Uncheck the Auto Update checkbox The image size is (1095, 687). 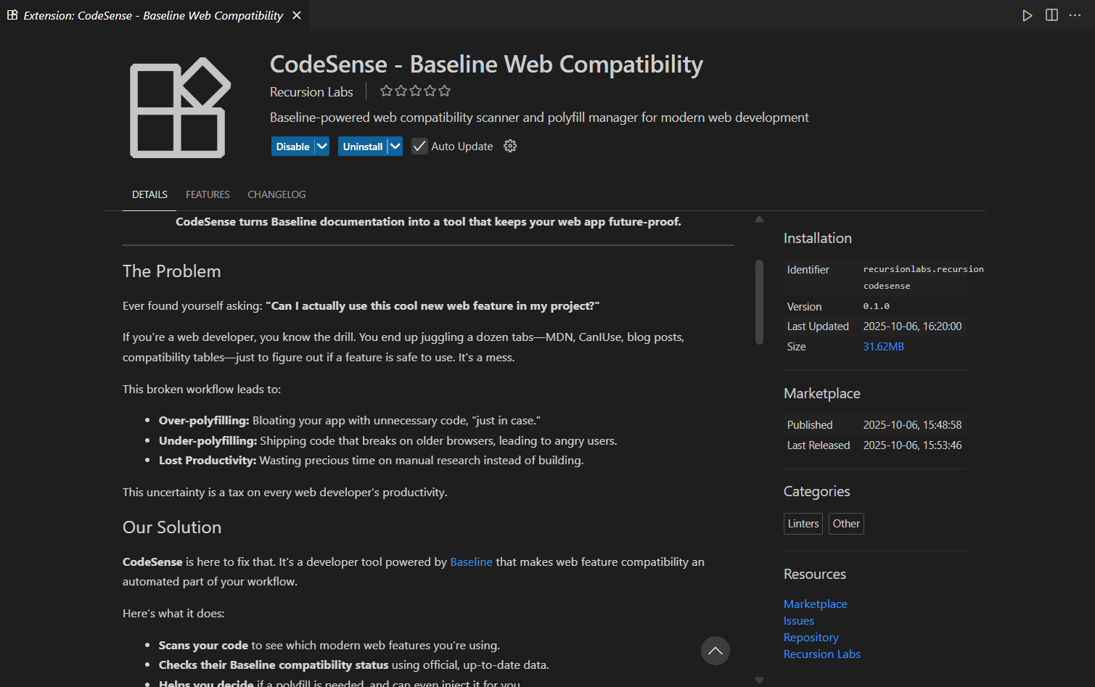pos(419,146)
